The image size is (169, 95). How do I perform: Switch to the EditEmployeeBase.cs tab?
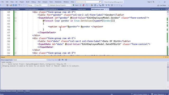(x=32, y=9)
